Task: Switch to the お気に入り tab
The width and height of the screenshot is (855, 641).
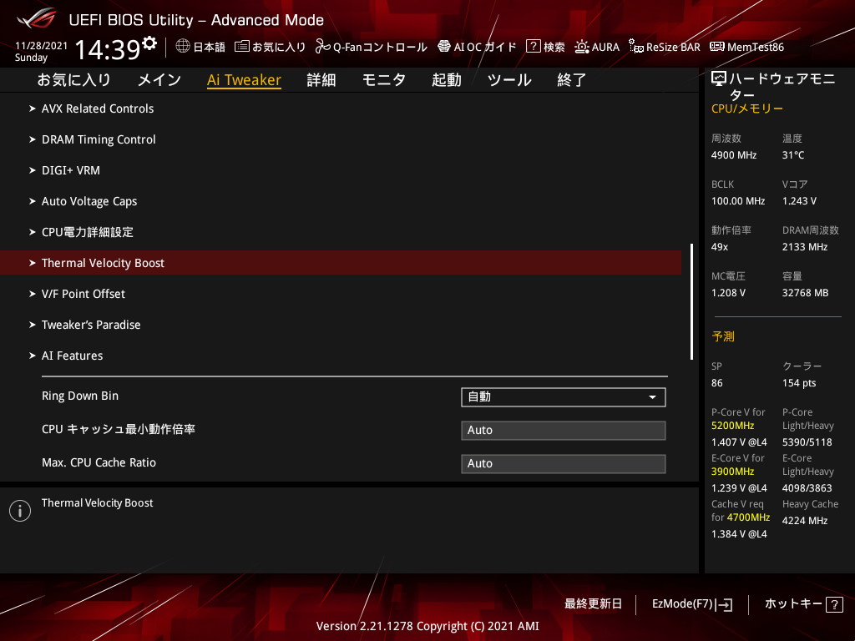Action: coord(73,80)
